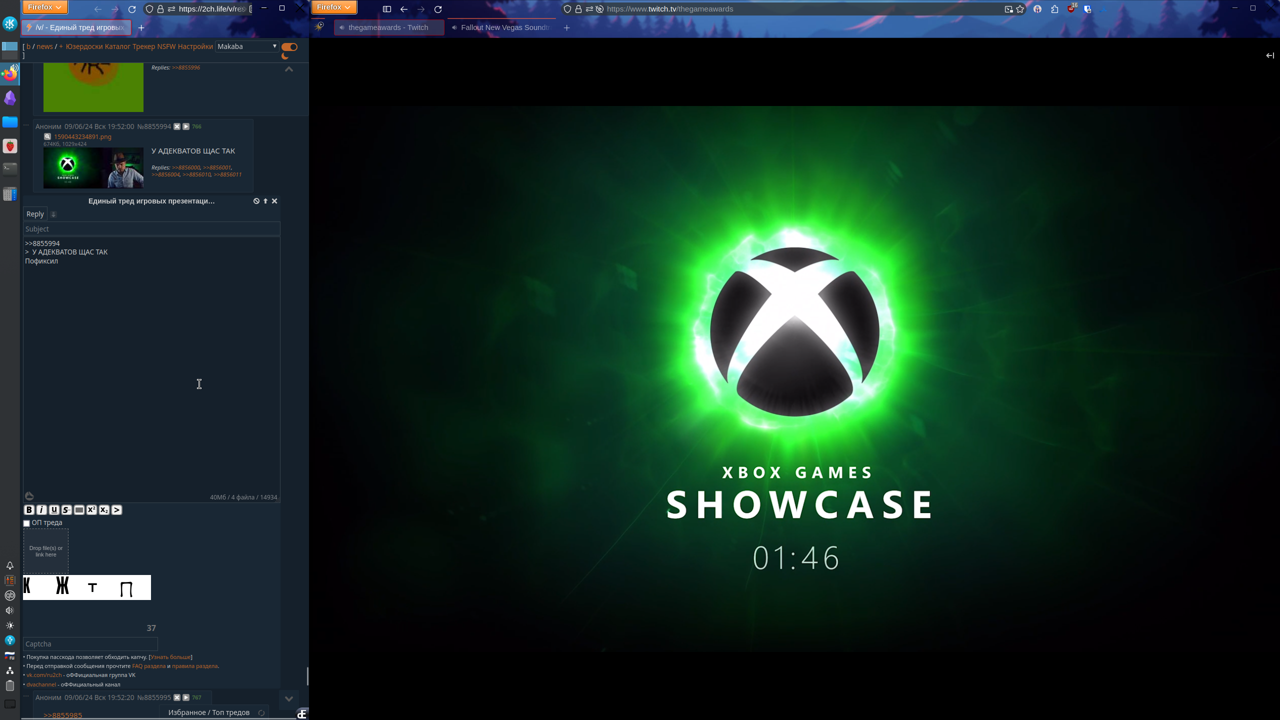Hide post №8855994 with X icon
The height and width of the screenshot is (720, 1280).
tap(177, 126)
